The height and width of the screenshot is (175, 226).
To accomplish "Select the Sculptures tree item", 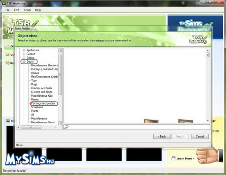I will pos(37,107).
